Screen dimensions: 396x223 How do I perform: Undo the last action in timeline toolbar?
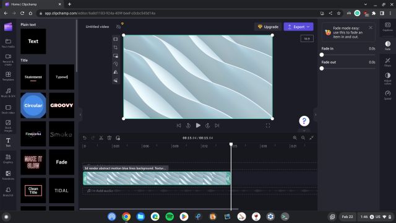[x=85, y=138]
